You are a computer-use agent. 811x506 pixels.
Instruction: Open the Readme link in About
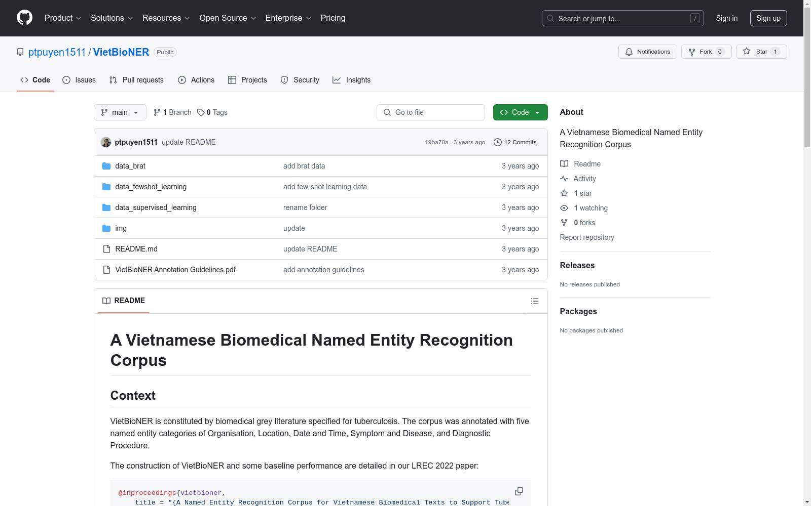(580, 164)
